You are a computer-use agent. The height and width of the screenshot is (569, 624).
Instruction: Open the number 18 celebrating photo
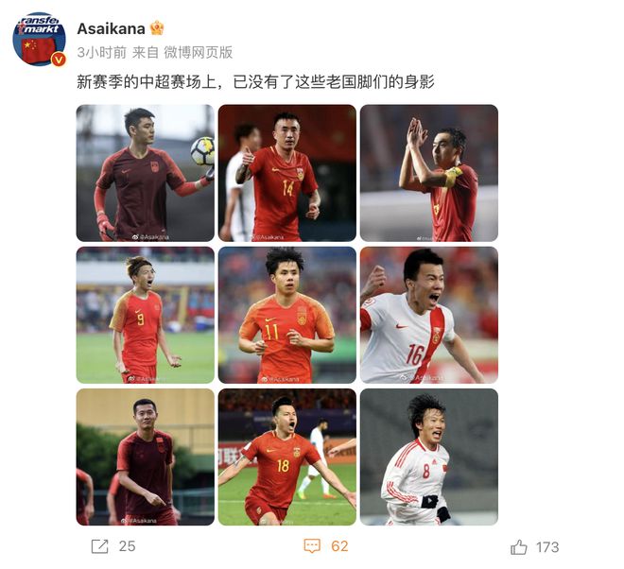[287, 457]
